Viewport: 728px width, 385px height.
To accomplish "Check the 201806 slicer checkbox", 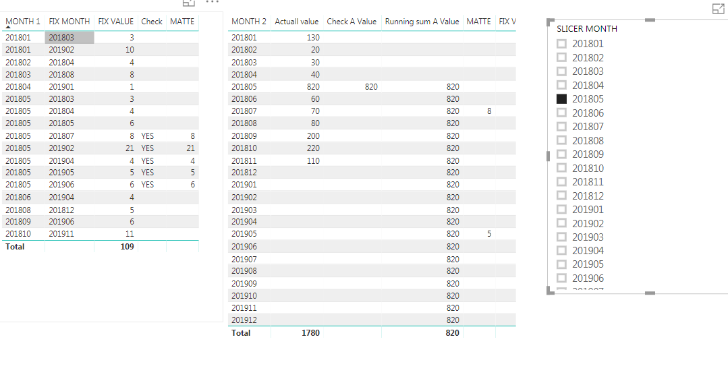I will tap(561, 113).
